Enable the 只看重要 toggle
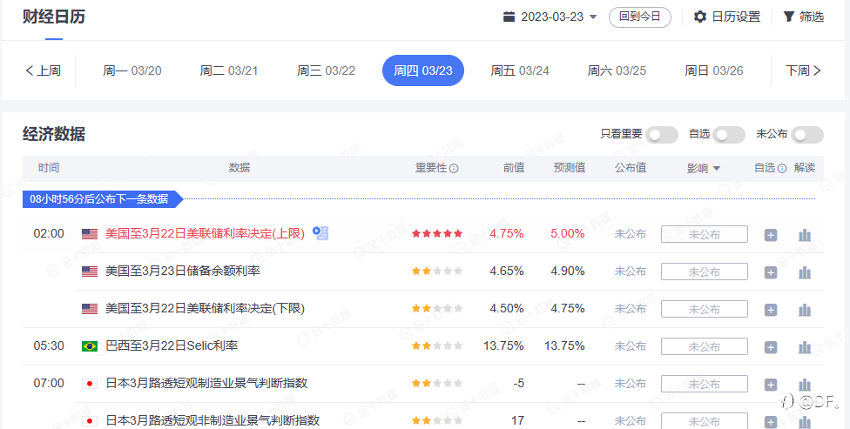850x429 pixels. 661,135
